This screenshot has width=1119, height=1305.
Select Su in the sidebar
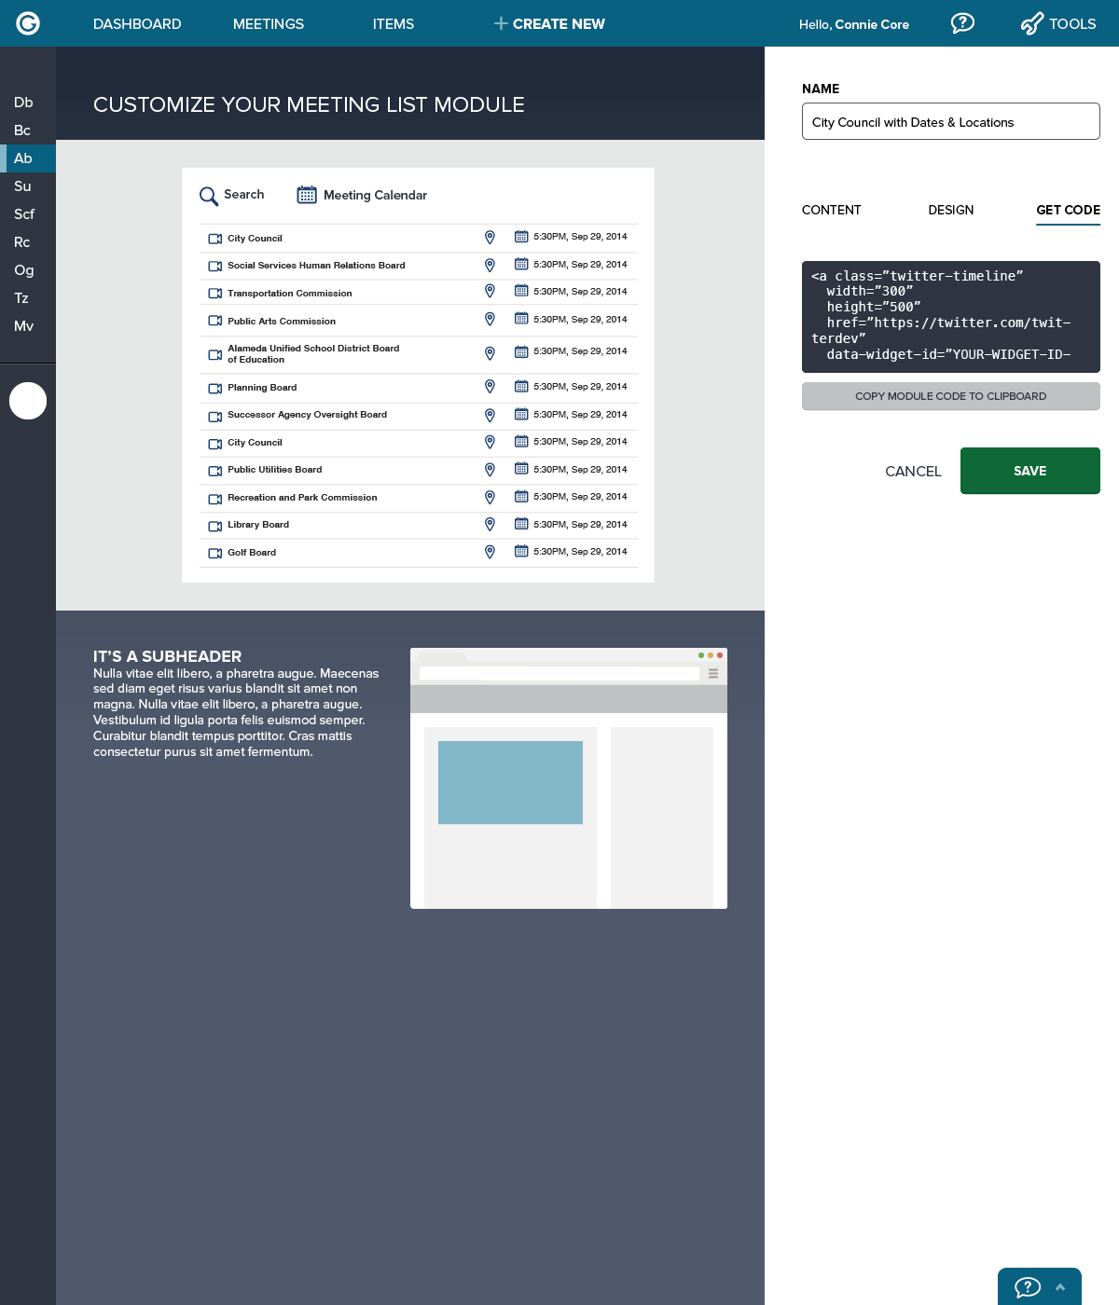tap(22, 186)
